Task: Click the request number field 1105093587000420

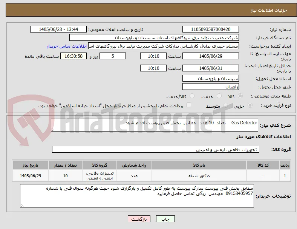Action: [211, 29]
